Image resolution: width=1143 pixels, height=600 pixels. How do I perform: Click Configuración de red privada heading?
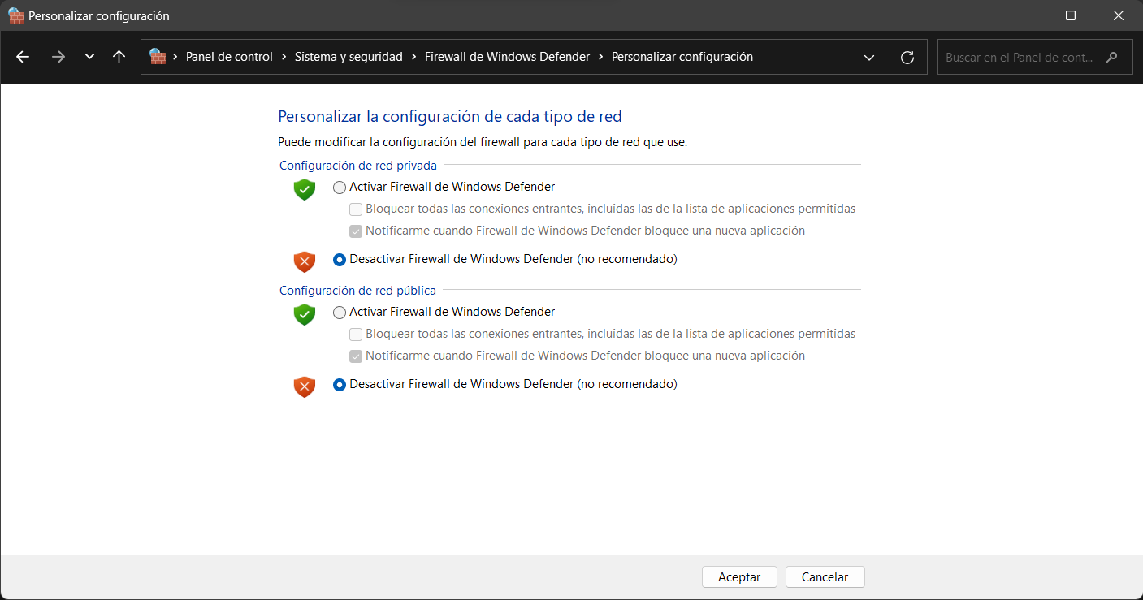pos(358,166)
